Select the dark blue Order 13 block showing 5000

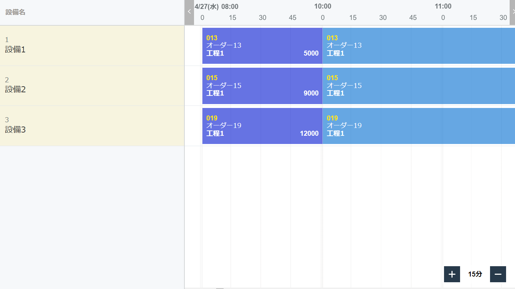pyautogui.click(x=262, y=46)
